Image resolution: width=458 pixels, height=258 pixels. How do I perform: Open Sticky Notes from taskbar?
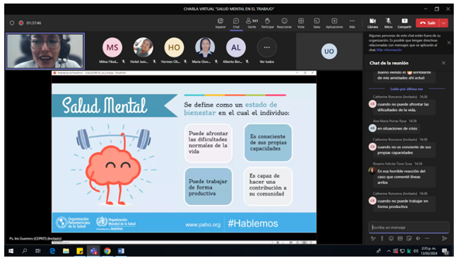pyautogui.click(x=80, y=251)
